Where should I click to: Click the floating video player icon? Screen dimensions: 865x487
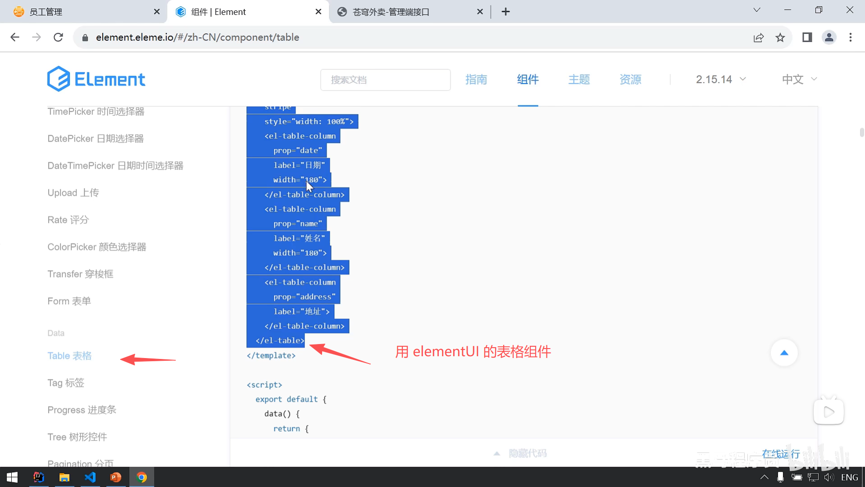tap(829, 411)
